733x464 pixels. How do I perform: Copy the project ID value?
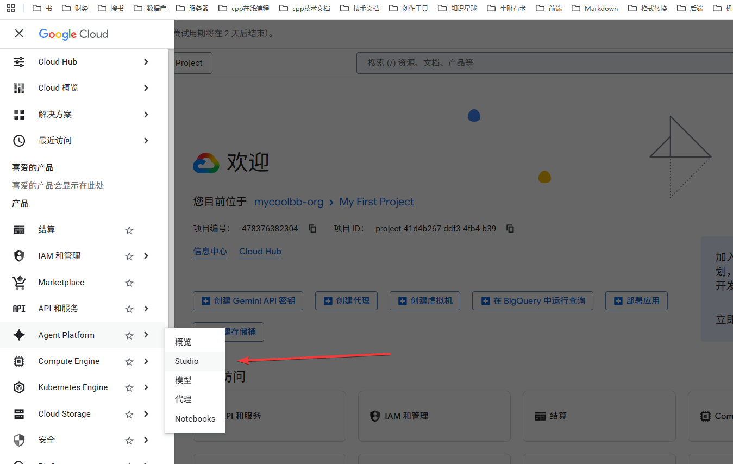510,229
